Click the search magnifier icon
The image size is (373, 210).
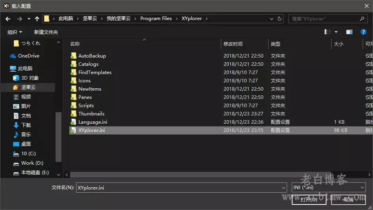point(362,19)
